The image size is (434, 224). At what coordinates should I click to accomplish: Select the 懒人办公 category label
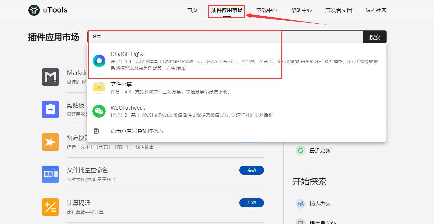[320, 204]
